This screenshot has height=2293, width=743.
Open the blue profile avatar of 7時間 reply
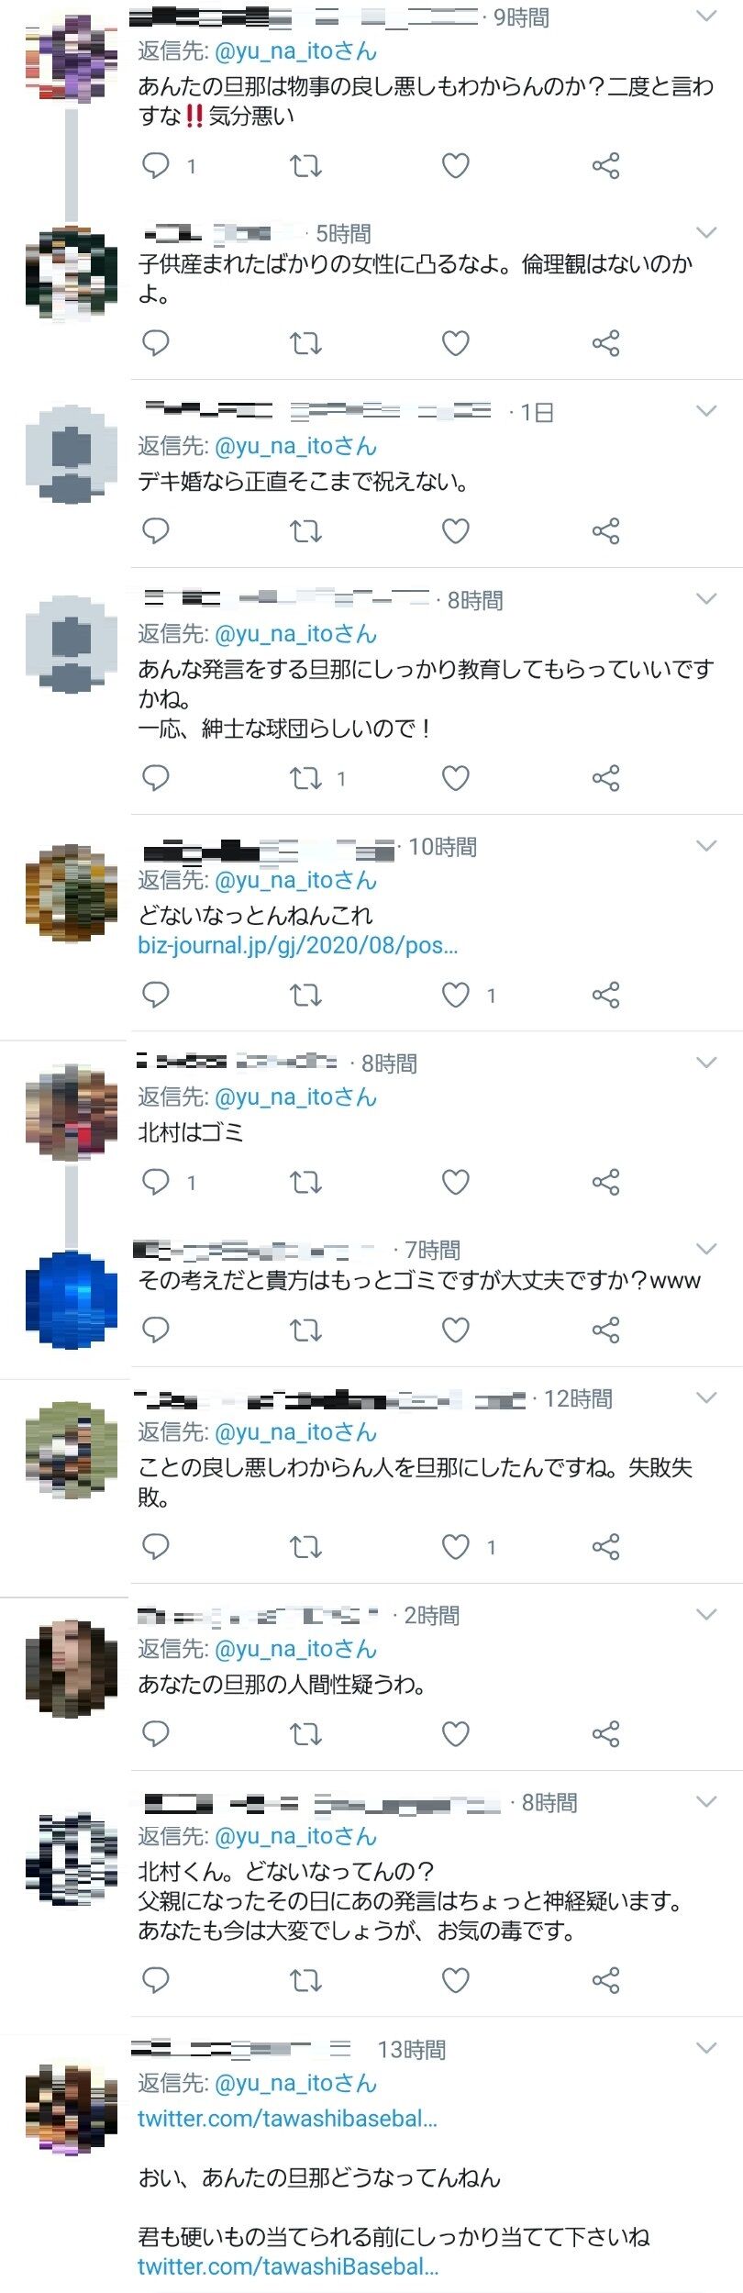pos(72,1300)
